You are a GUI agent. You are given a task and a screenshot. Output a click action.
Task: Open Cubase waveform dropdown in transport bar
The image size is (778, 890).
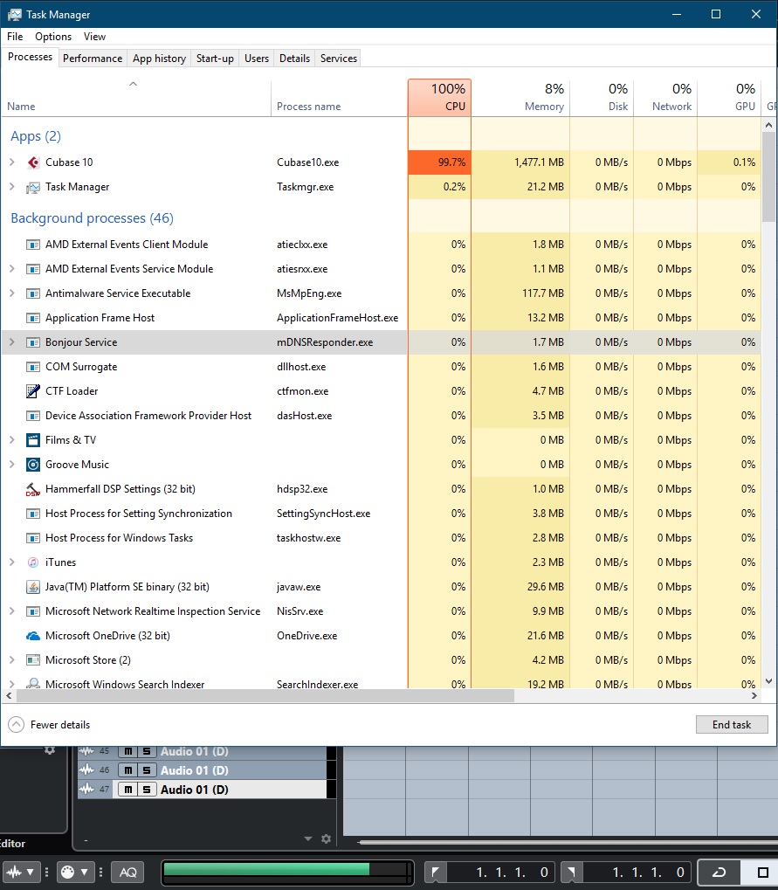(30, 872)
